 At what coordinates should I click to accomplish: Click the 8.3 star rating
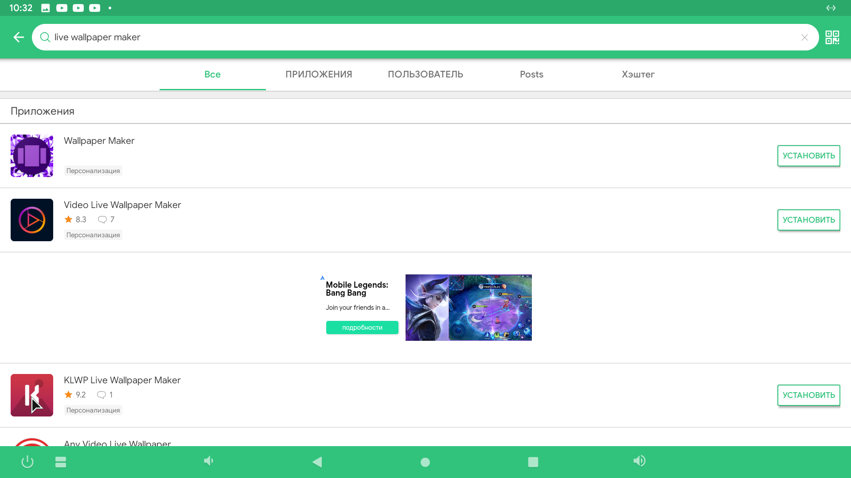point(75,220)
